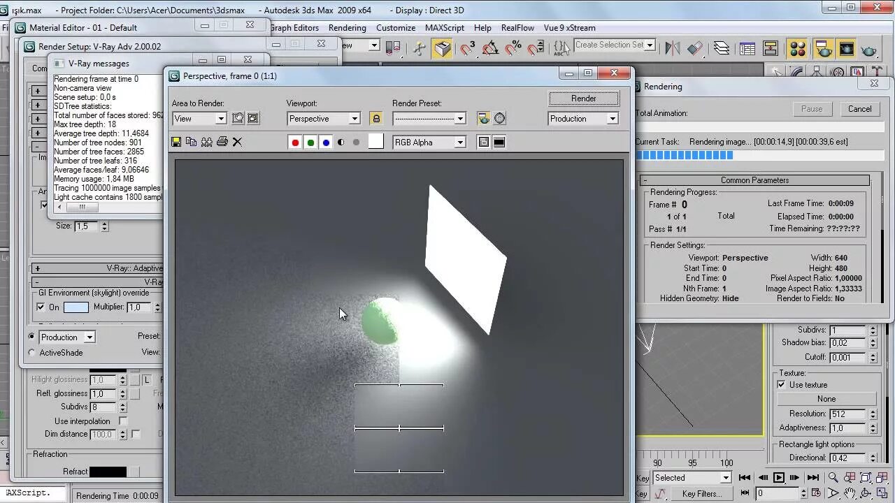Open the Create Selection Set dropdown
This screenshot has height=503, width=895.
[614, 45]
